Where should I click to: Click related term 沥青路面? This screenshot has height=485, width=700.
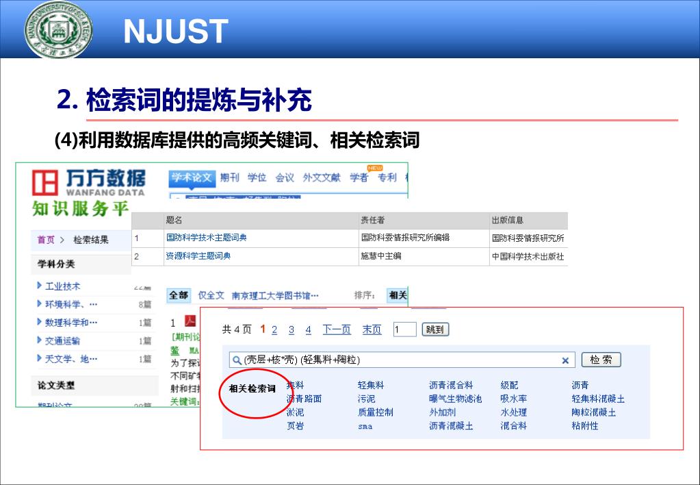coord(304,399)
